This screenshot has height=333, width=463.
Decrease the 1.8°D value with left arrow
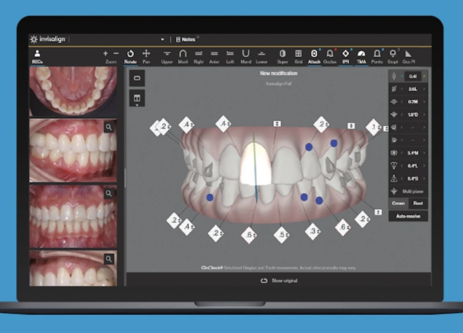click(x=402, y=114)
